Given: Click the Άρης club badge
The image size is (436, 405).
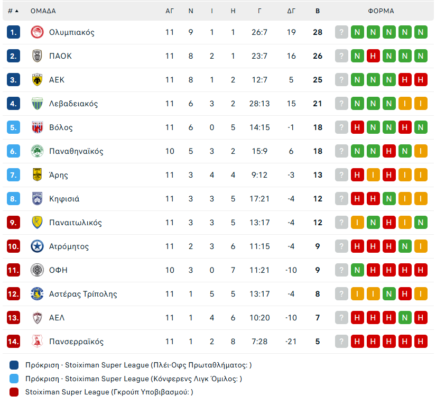Looking at the screenshot, I should pyautogui.click(x=37, y=175).
